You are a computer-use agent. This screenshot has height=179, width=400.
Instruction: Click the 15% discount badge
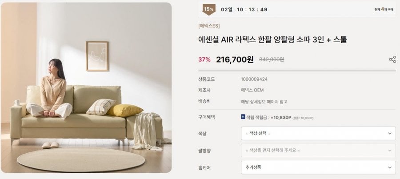(x=208, y=9)
